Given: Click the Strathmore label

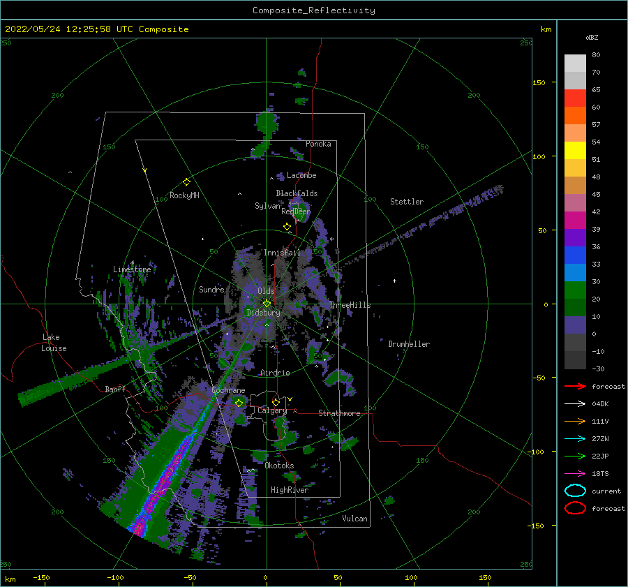Looking at the screenshot, I should click(x=339, y=413).
